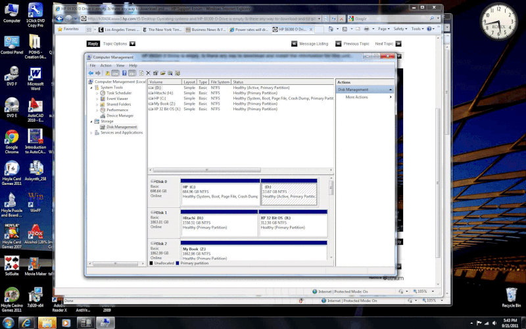The width and height of the screenshot is (526, 329).
Task: Click the delete X icon in the toolbar
Action: [x=149, y=73]
